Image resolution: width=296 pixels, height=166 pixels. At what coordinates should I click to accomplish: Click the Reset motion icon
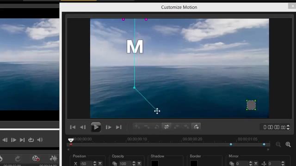196,127
